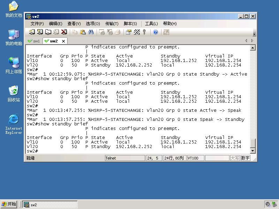
Task: Click the Print Screen toolbar icon
Action: click(x=102, y=32)
